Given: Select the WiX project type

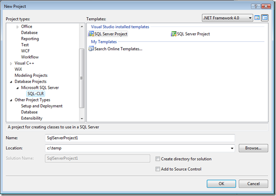Looking at the screenshot, I should pos(18,69).
